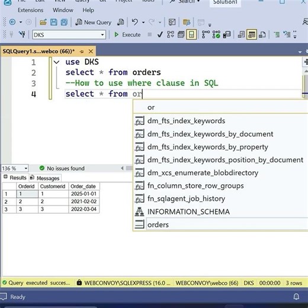Click the New Query button

94,23
